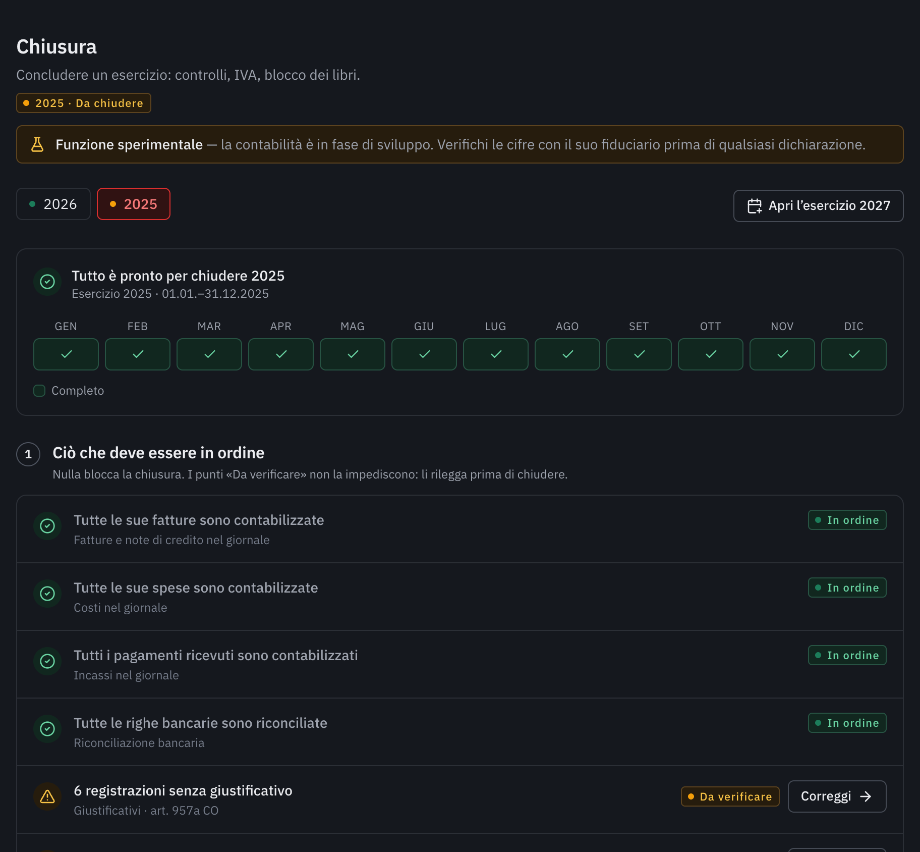Click check-circle icon for pagamenti ricevuti row
920x852 pixels.
47,661
